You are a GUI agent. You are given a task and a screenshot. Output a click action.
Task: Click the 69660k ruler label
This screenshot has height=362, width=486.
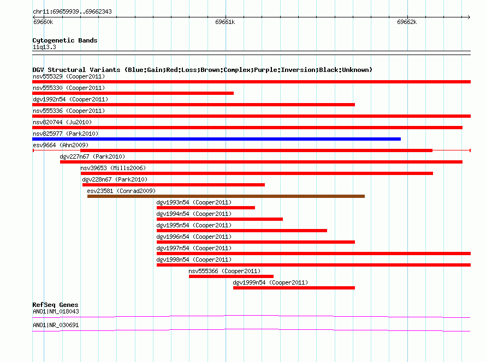click(43, 22)
